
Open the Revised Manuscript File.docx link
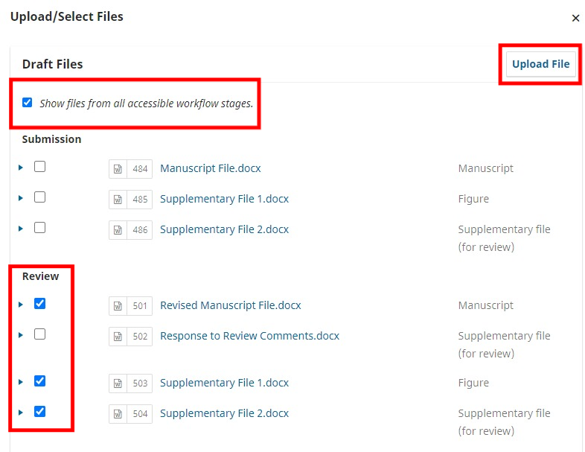[231, 305]
